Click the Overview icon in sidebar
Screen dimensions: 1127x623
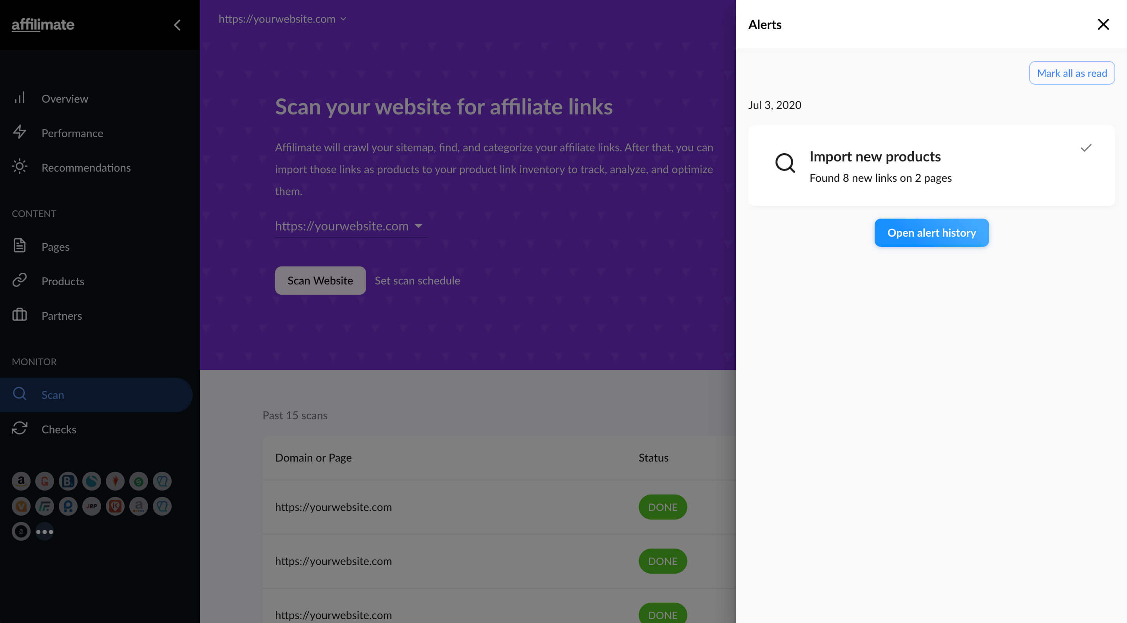pos(19,98)
